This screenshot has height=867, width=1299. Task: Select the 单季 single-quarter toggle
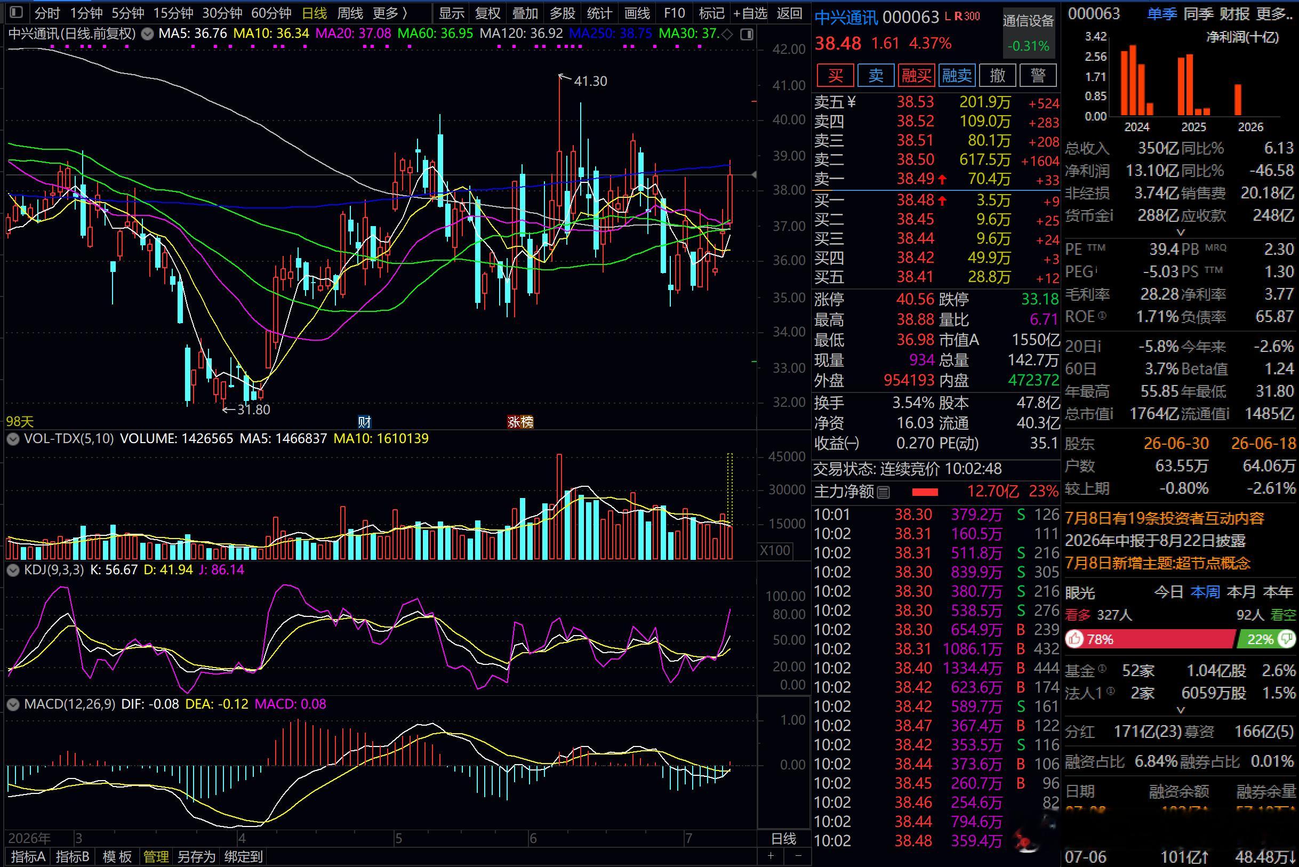point(1161,13)
